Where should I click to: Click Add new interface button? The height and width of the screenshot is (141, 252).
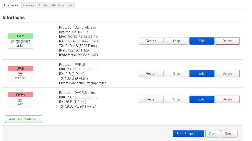click(x=24, y=119)
